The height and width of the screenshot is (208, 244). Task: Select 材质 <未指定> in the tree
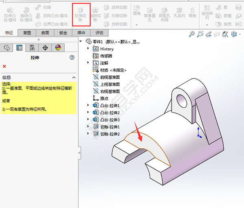point(109,70)
